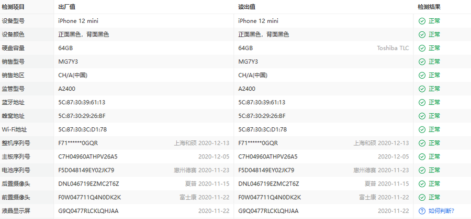Select the 主板序列号 row label
The width and height of the screenshot is (471, 219).
click(x=16, y=157)
